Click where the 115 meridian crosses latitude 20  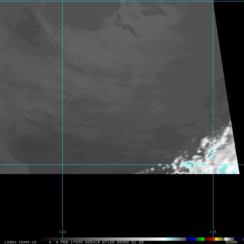point(213,165)
